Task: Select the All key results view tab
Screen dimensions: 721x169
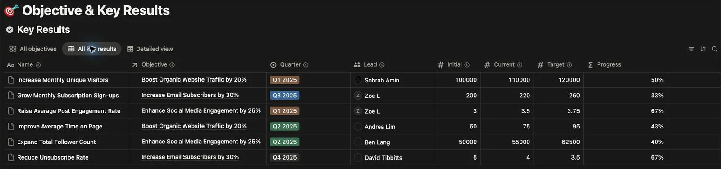Action: pos(92,49)
